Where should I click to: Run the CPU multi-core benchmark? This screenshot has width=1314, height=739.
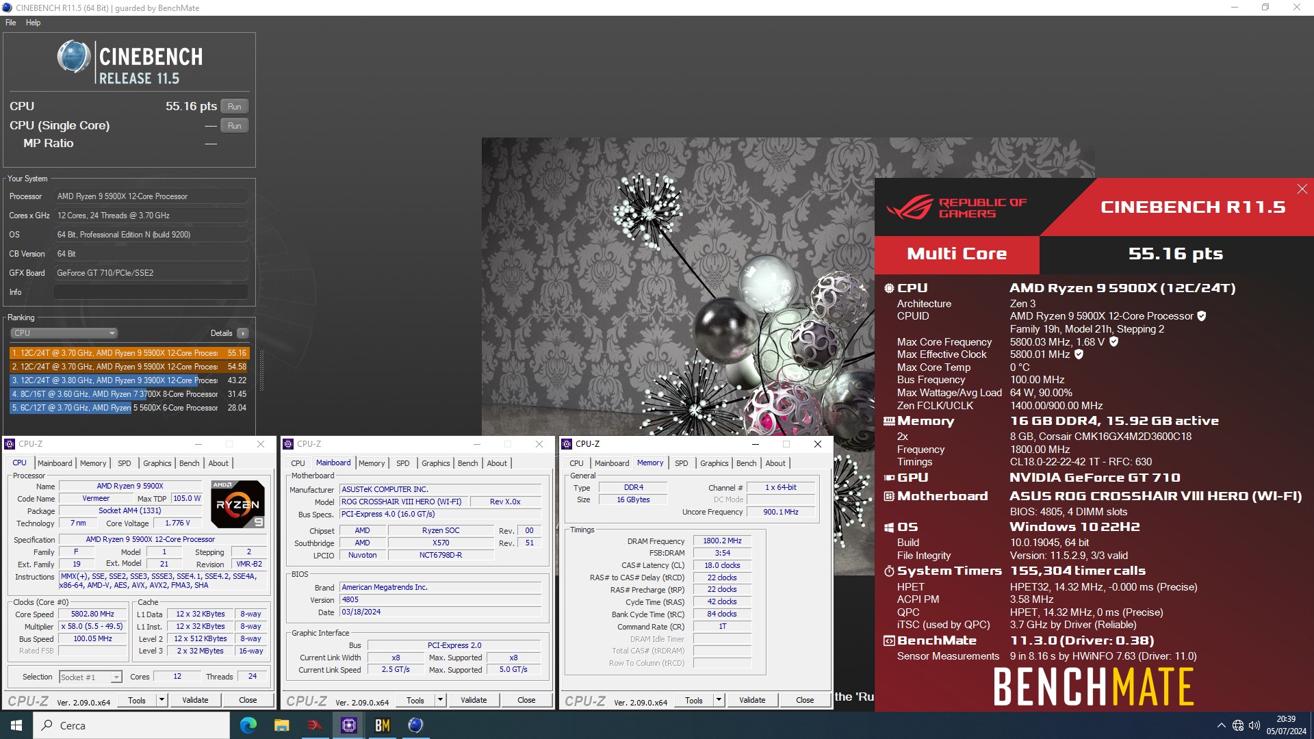click(x=235, y=107)
